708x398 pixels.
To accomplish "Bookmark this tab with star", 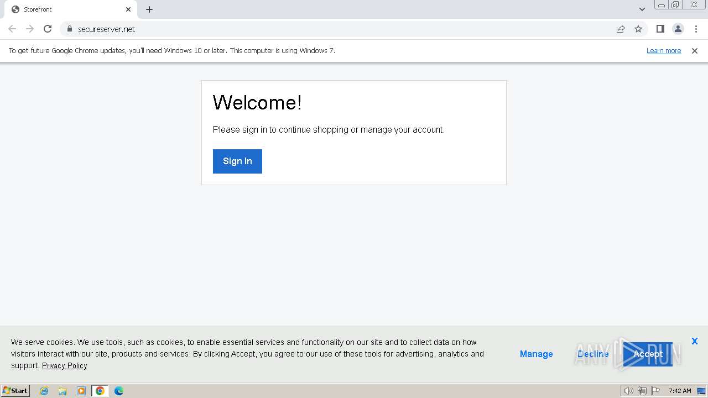I will pos(638,29).
